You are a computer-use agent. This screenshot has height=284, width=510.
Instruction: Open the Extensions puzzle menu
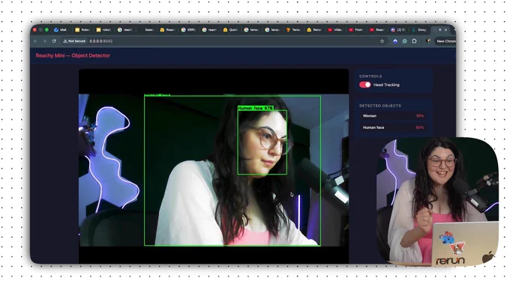414,41
